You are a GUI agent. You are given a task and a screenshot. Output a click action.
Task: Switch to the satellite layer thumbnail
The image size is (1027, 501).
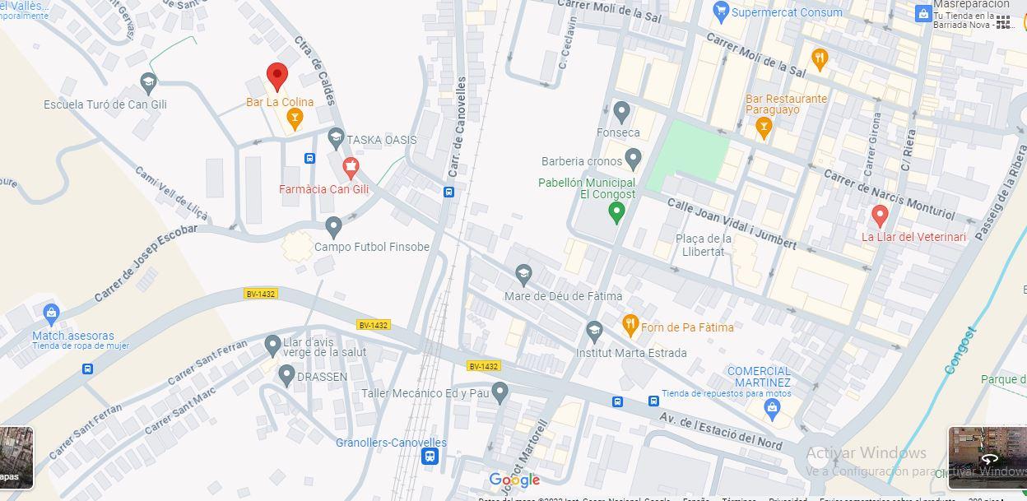16,457
